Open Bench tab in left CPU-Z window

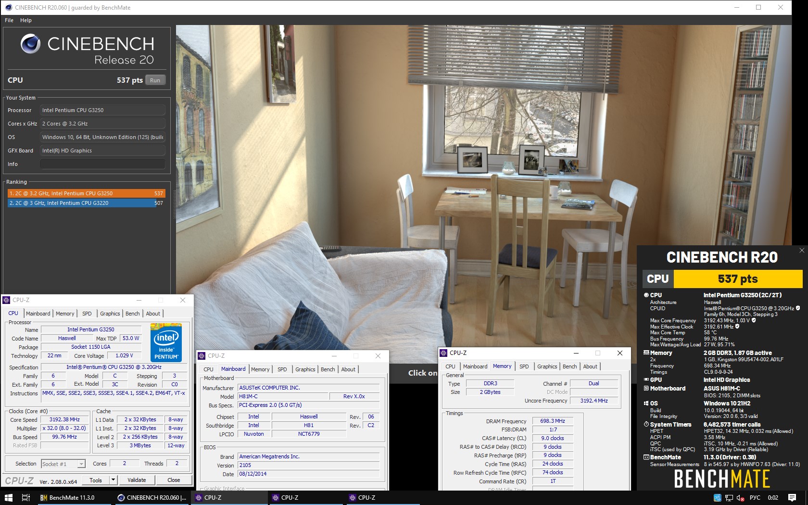pos(132,314)
